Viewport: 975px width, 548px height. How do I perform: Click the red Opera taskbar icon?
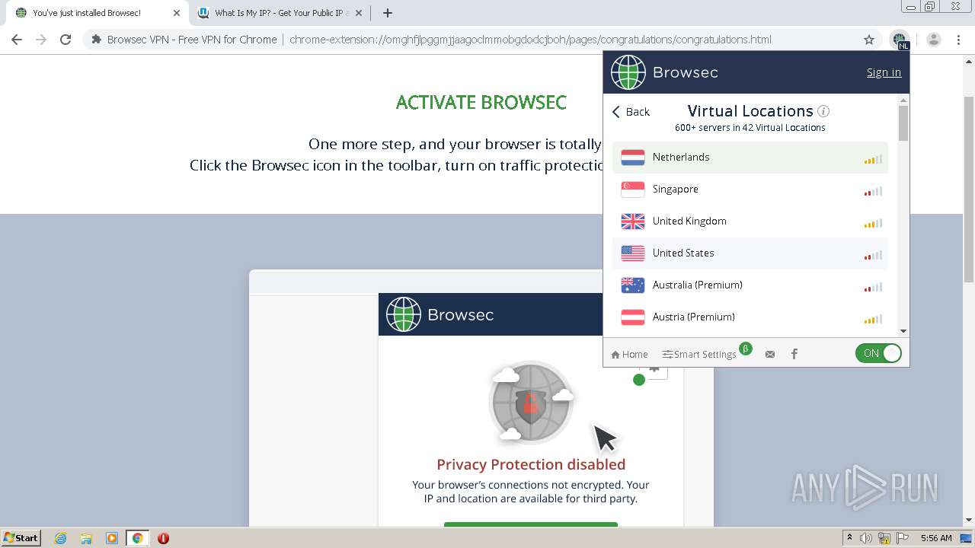click(163, 538)
